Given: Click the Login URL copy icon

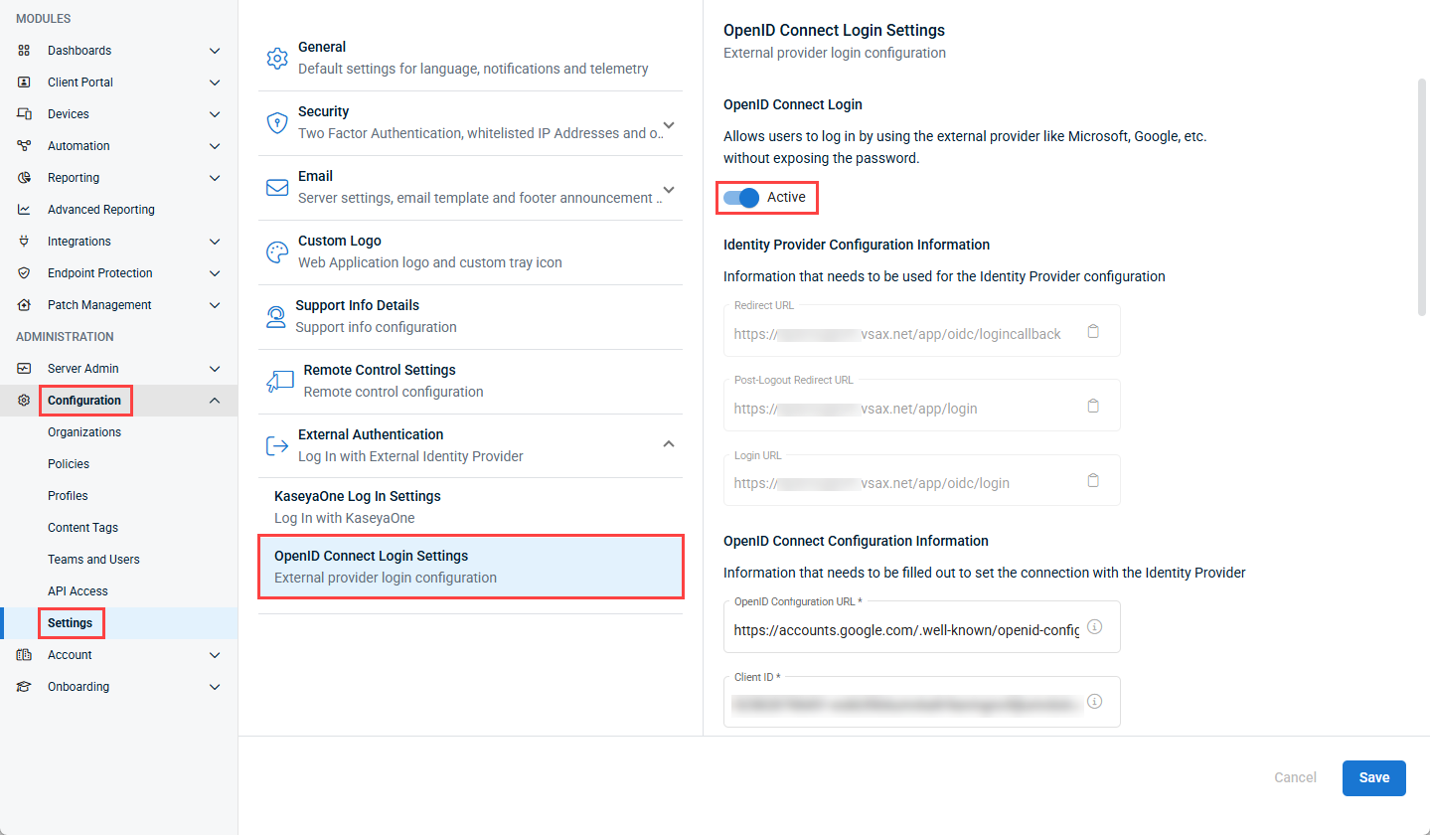Looking at the screenshot, I should click(1093, 481).
